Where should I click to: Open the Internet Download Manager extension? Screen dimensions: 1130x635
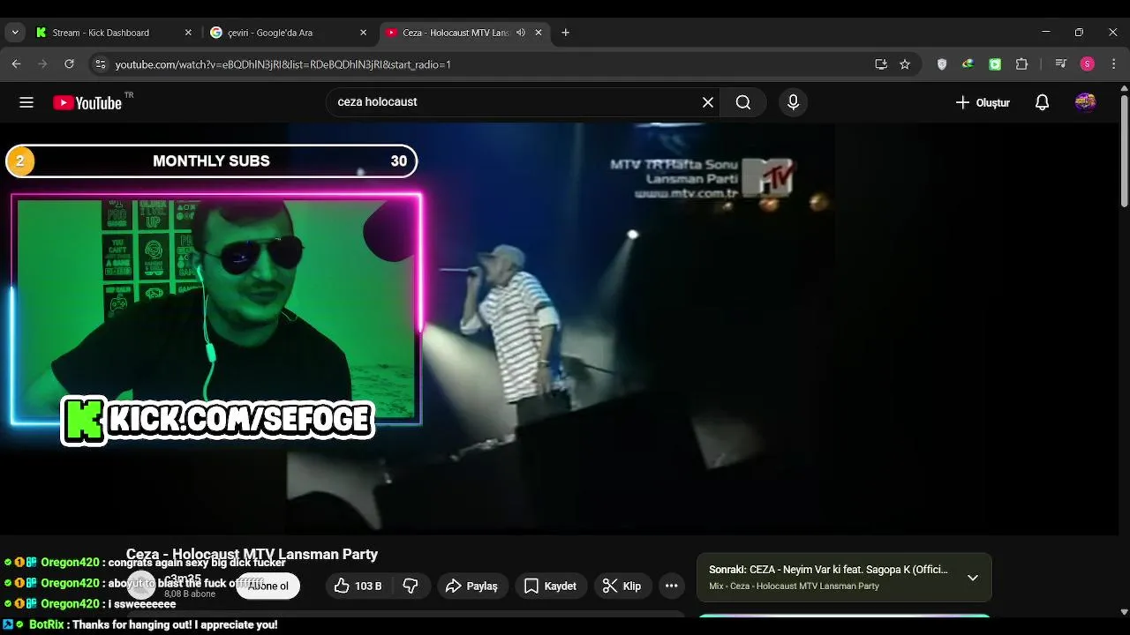click(x=968, y=64)
